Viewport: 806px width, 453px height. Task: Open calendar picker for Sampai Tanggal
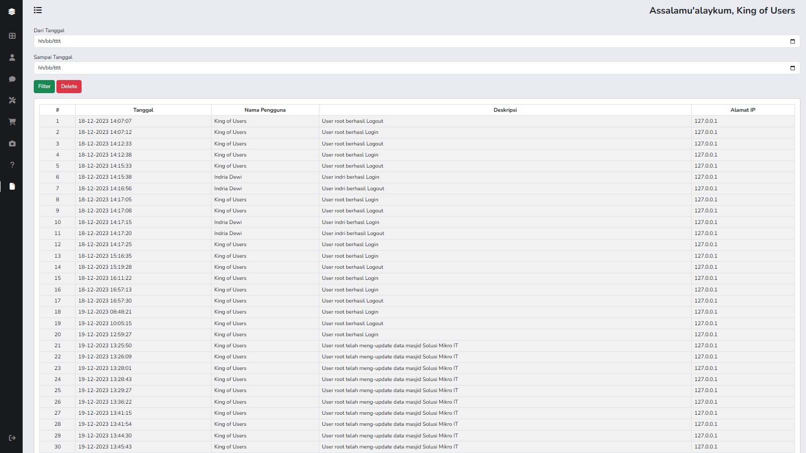click(792, 68)
